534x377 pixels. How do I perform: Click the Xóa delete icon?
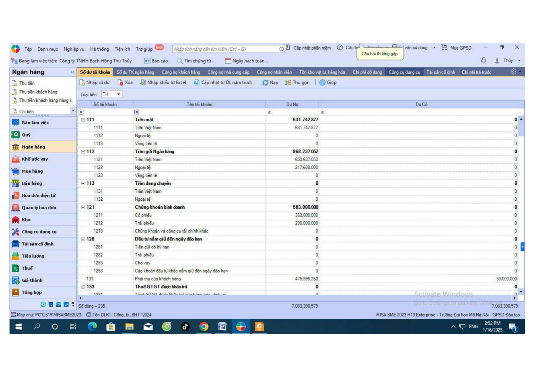tap(120, 83)
